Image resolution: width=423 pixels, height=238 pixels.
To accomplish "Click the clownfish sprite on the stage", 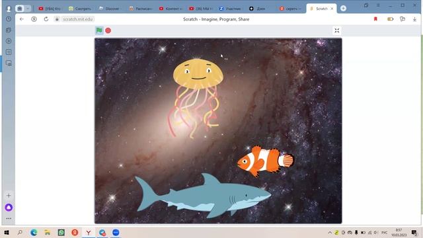I will (x=266, y=161).
